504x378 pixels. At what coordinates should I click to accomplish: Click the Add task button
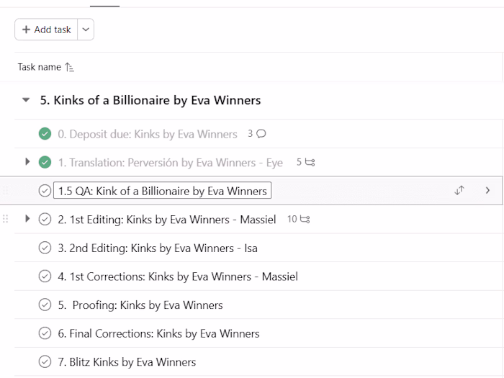tap(47, 30)
